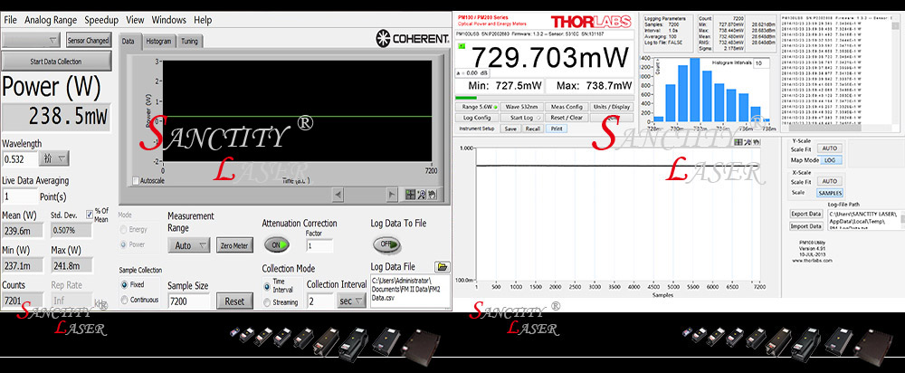
Task: Open the Windows menu
Action: 169,20
